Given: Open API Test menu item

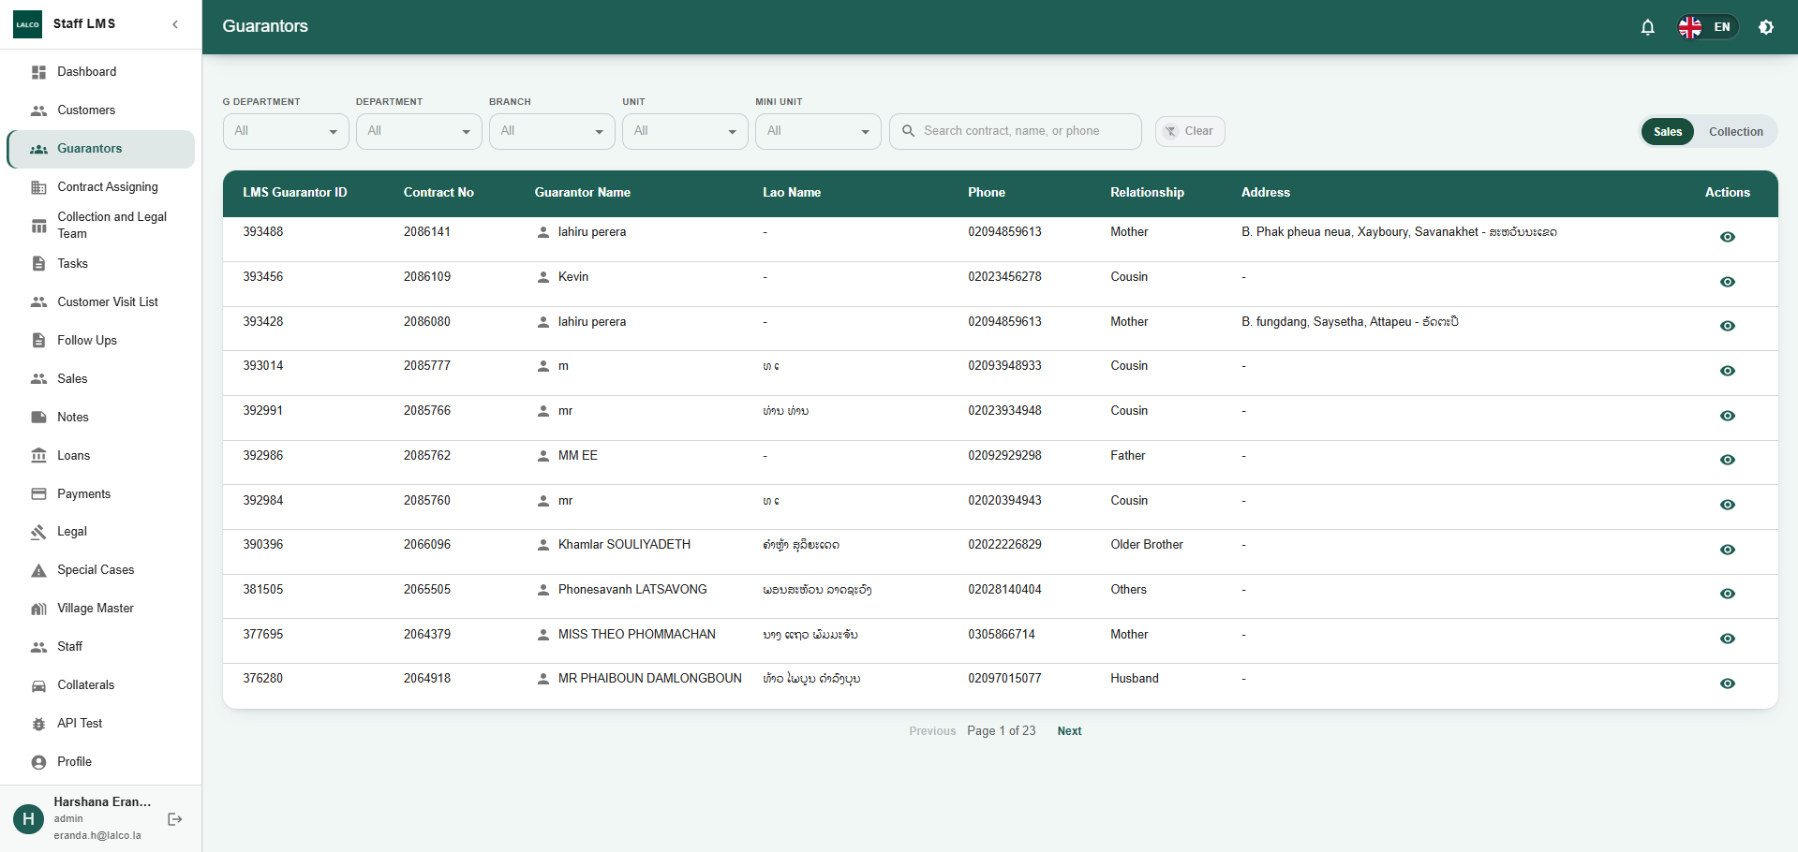Looking at the screenshot, I should click(x=101, y=724).
